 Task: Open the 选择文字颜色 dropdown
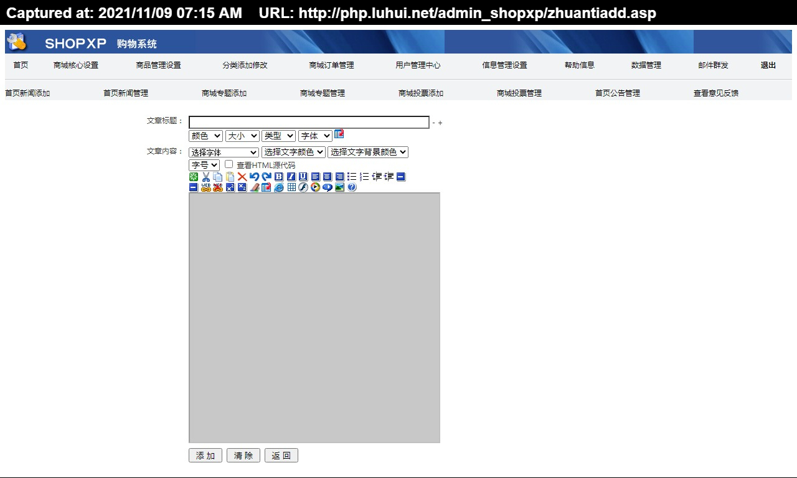click(293, 152)
